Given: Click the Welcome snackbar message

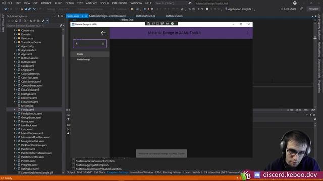Looking at the screenshot, I should click(161, 153).
